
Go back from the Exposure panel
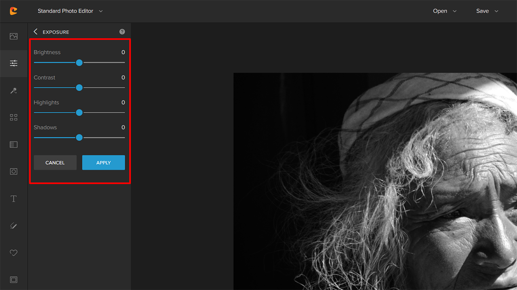click(35, 31)
